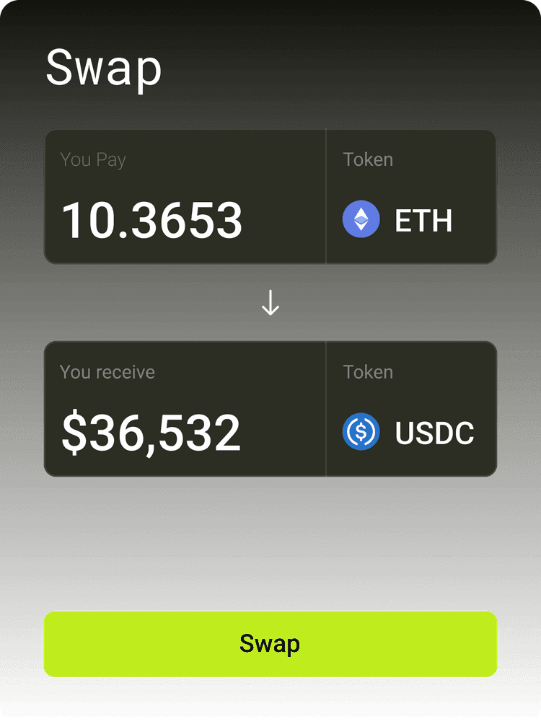Click the $36,532 receive amount field
Viewport: 541px width, 724px height.
(151, 433)
